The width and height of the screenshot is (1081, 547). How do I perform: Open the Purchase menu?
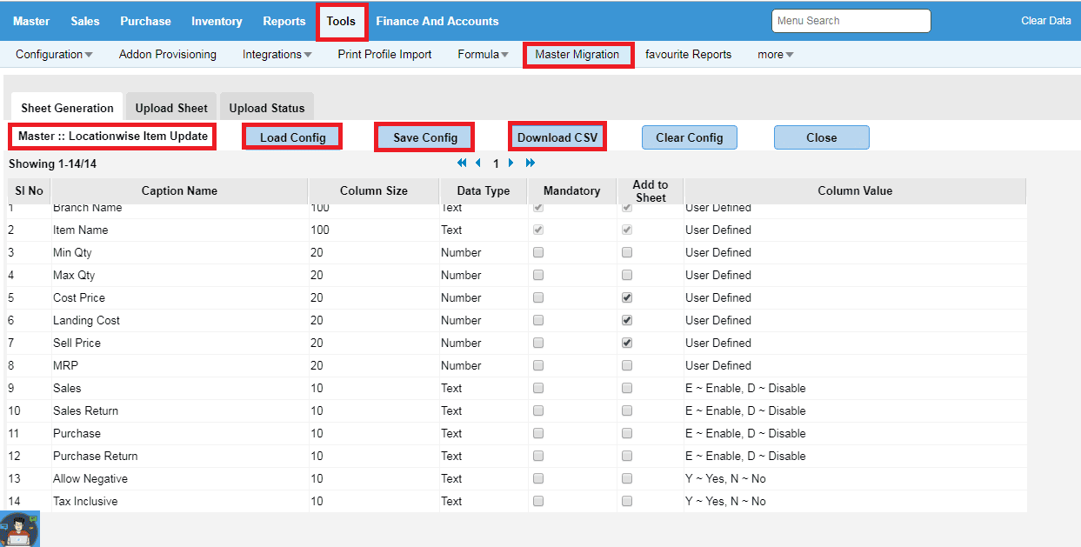coord(145,21)
